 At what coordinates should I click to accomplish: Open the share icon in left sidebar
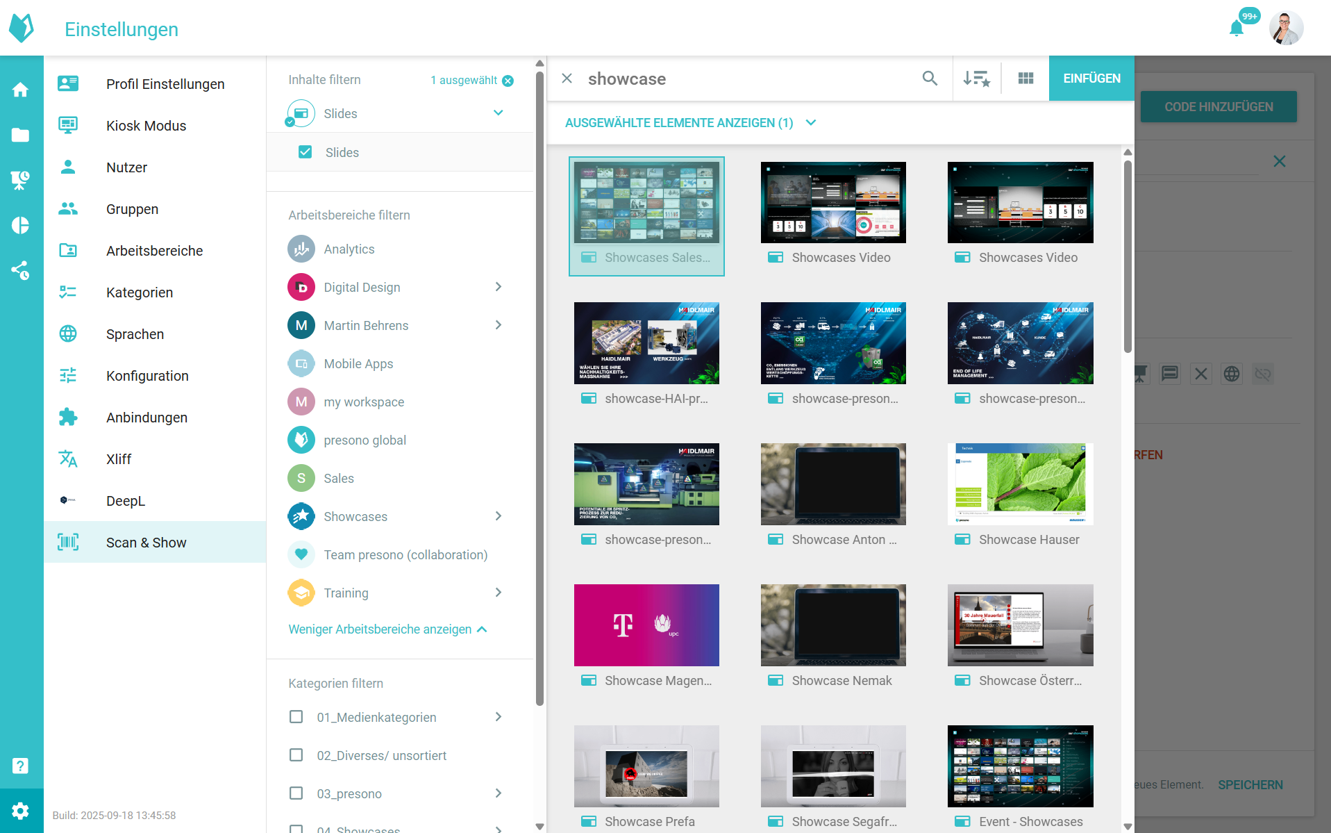click(x=21, y=270)
